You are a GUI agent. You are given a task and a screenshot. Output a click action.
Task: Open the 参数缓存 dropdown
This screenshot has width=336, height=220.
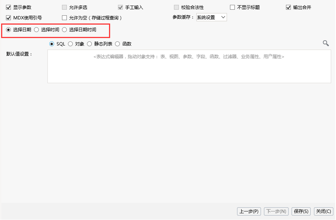(212, 17)
